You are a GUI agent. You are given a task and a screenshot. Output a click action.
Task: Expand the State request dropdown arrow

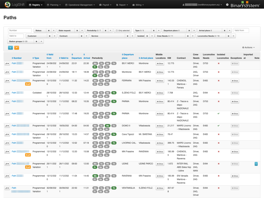click(x=82, y=30)
